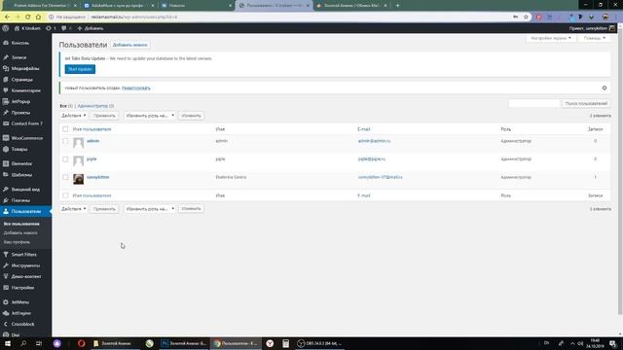The height and width of the screenshot is (350, 623).
Task: Click the user search input field
Action: coord(534,104)
